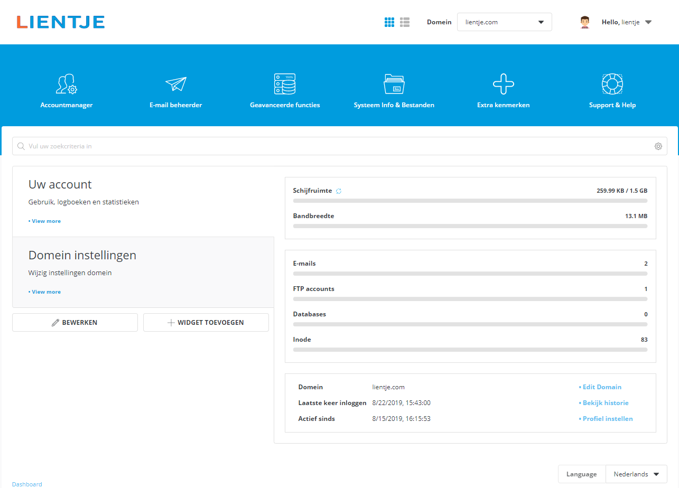Refresh the Schijfruimte usage
Viewport: 679px width, 488px height.
[338, 191]
